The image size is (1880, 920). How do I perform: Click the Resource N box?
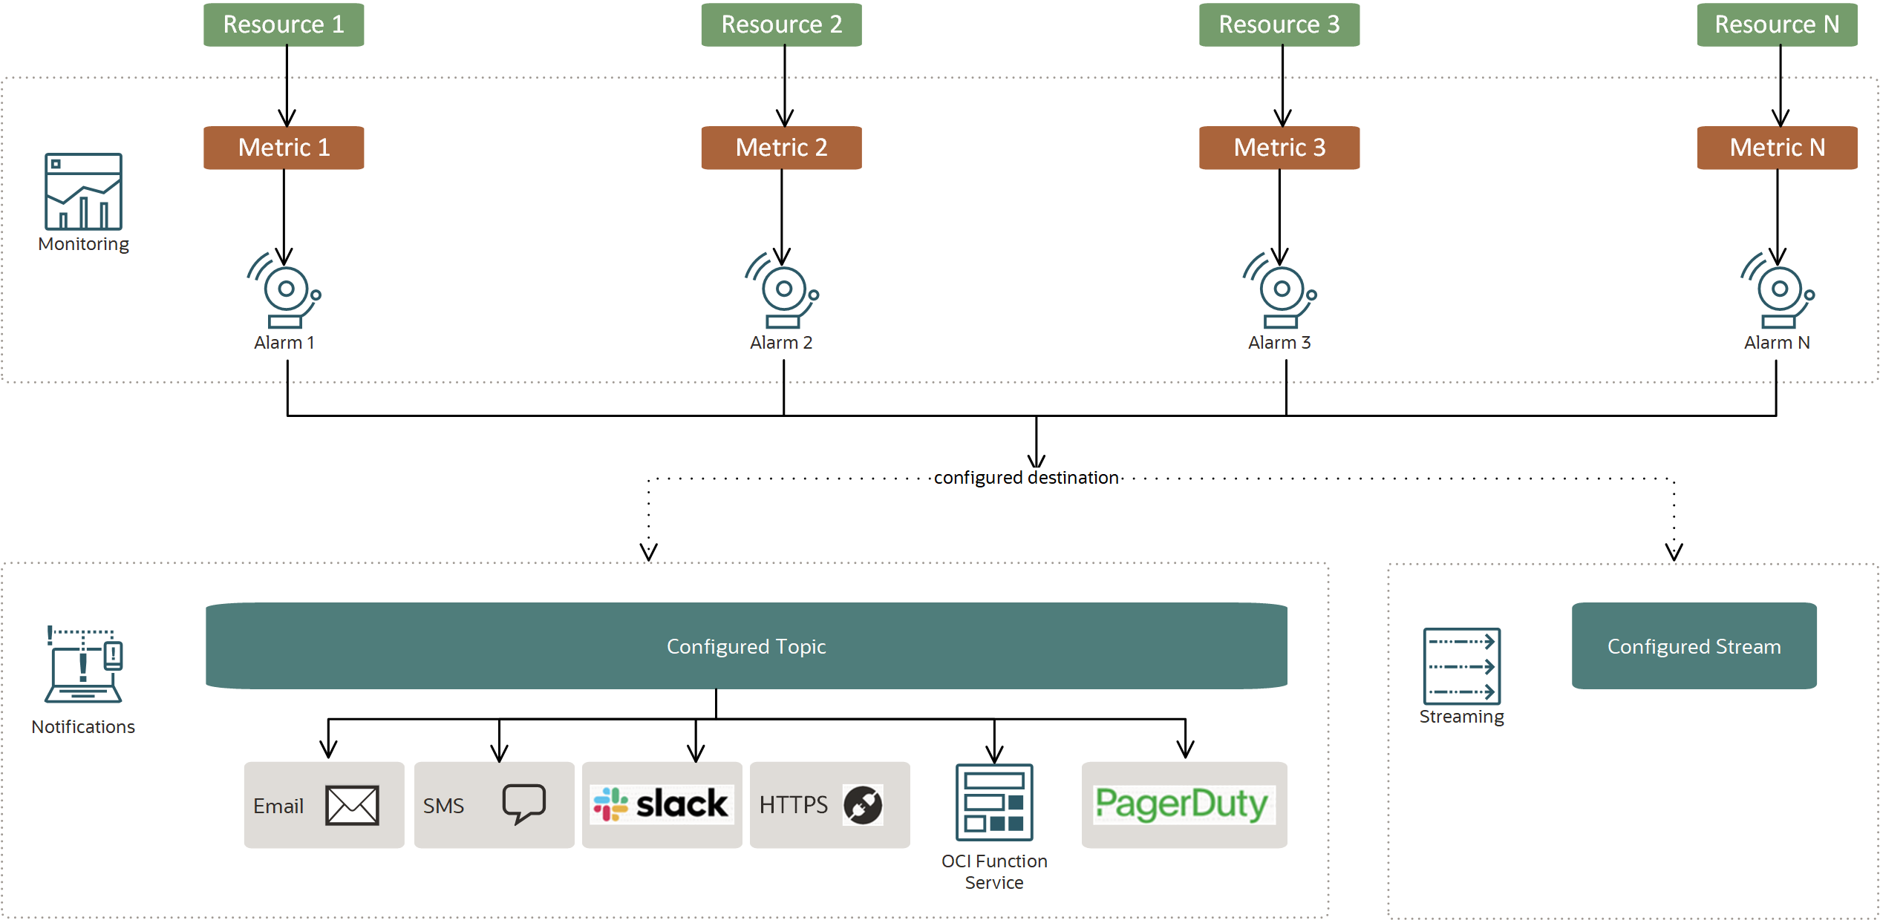point(1777,24)
